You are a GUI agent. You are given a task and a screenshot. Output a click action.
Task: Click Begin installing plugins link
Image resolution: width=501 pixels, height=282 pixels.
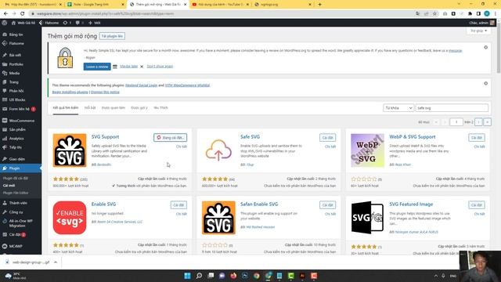[x=70, y=92]
